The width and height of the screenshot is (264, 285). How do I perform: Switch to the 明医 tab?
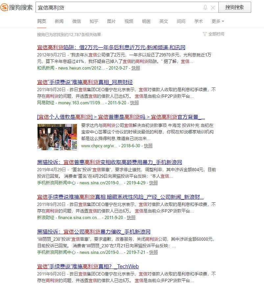146,21
